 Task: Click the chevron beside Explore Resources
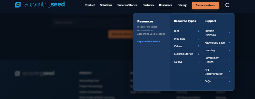[159, 41]
